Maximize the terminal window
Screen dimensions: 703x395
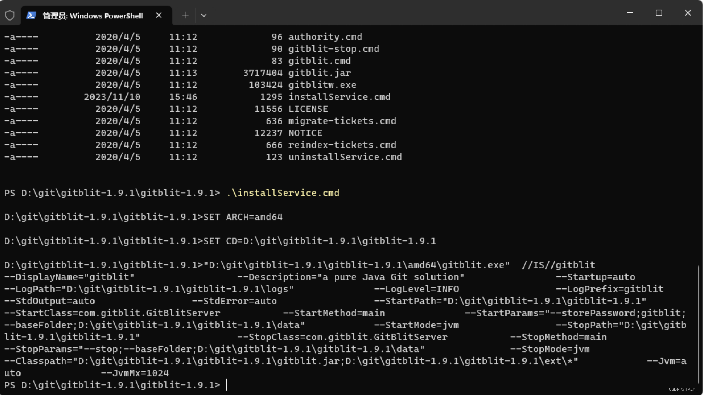(659, 13)
